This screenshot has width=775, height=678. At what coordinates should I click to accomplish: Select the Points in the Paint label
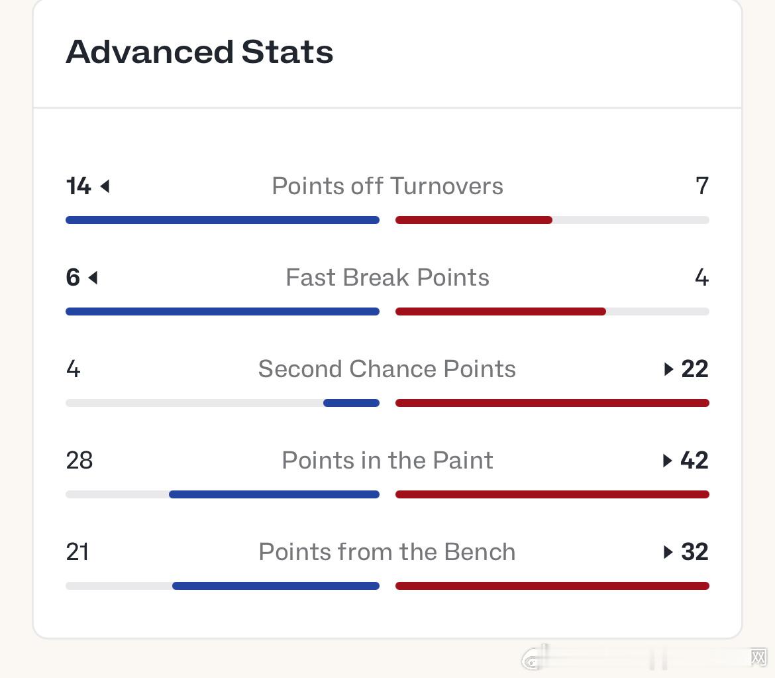(x=387, y=461)
